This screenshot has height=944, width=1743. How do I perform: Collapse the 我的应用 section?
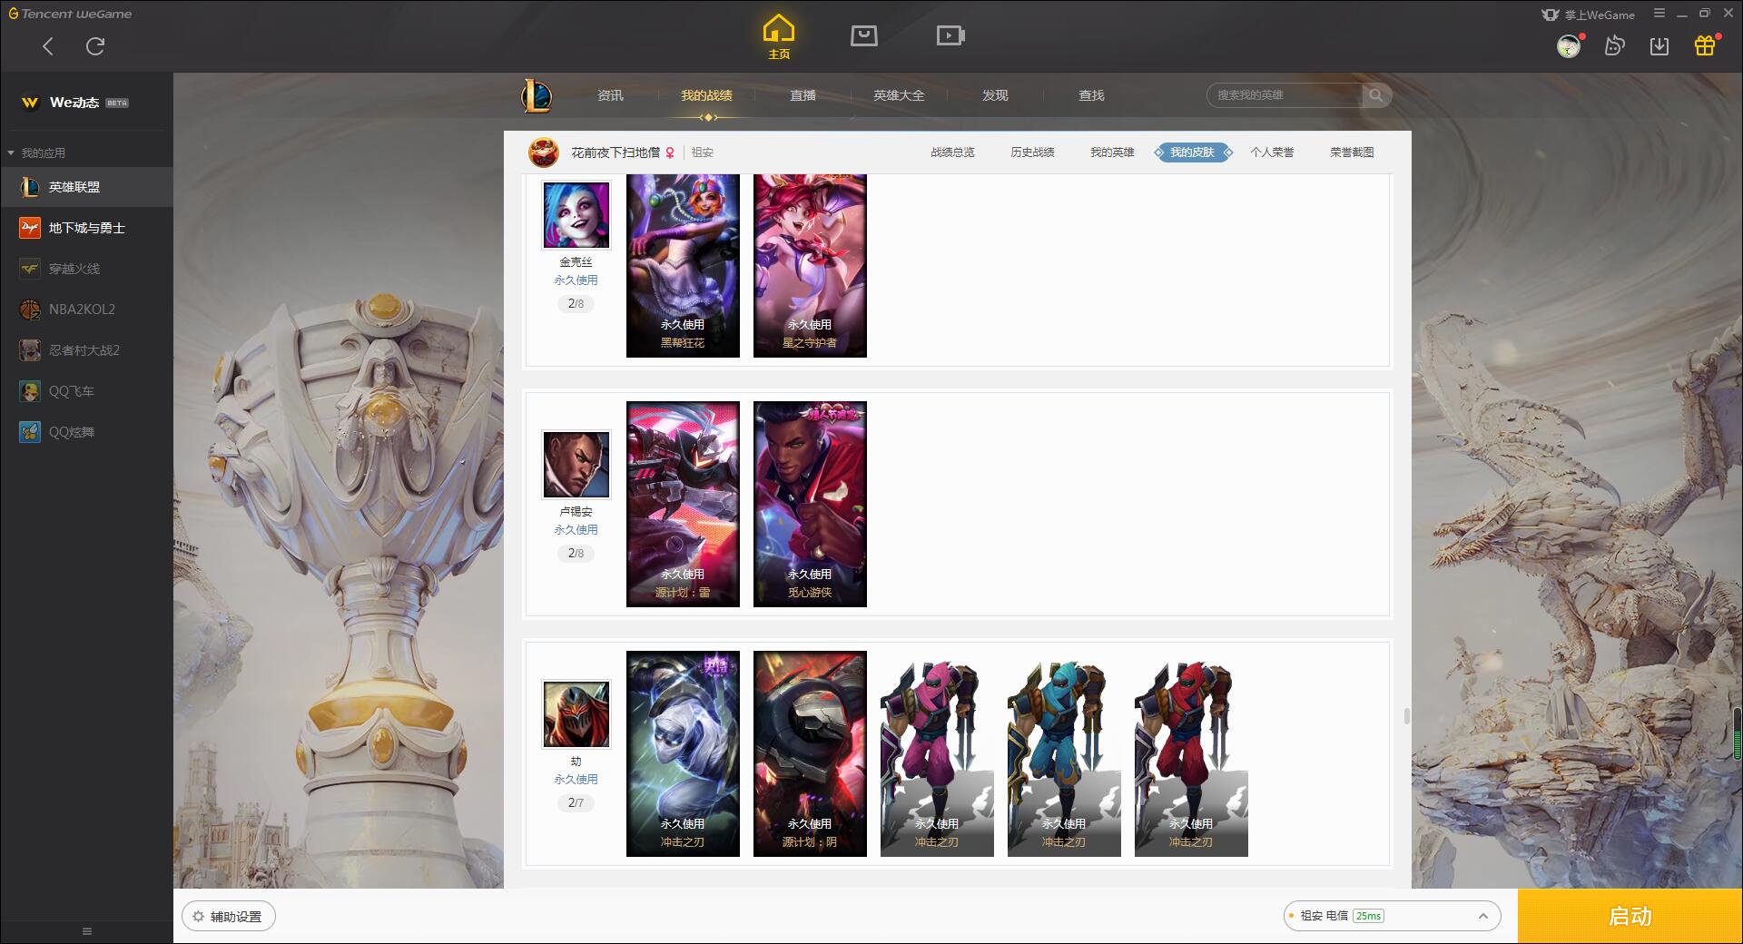click(36, 152)
